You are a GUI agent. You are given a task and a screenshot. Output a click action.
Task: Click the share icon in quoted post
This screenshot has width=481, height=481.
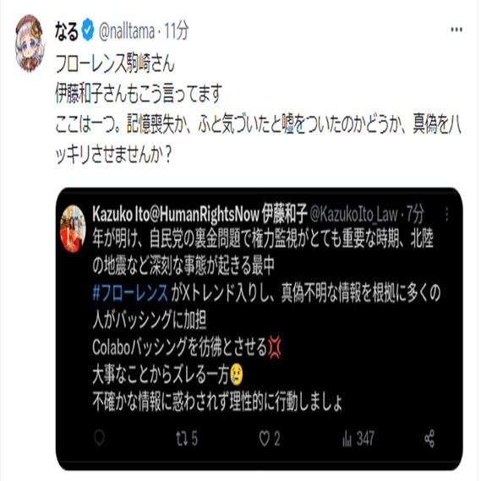[x=429, y=439]
